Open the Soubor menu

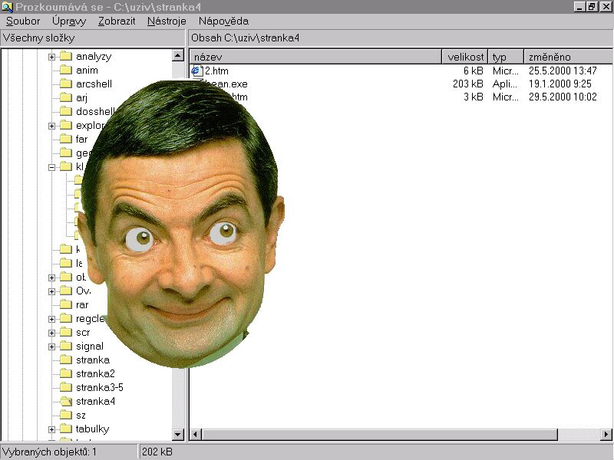point(23,21)
